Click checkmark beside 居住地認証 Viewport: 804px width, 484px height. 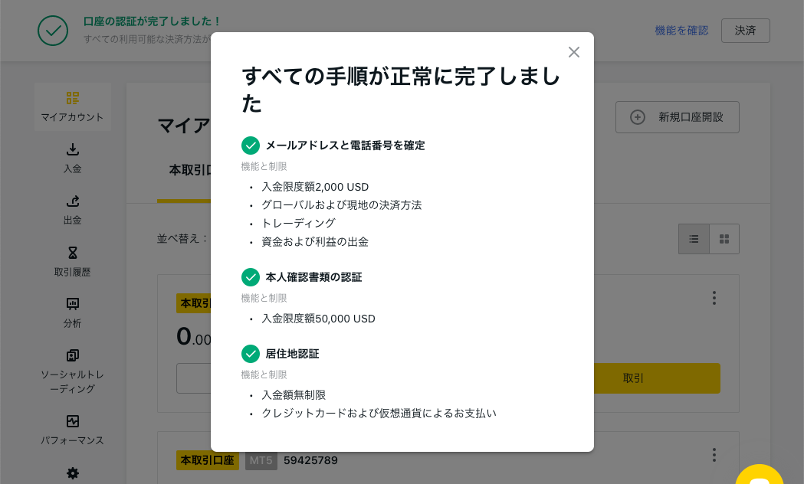(250, 354)
